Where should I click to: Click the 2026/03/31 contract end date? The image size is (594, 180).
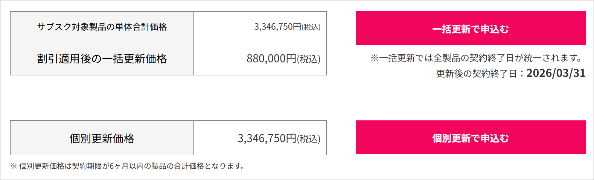click(x=556, y=73)
